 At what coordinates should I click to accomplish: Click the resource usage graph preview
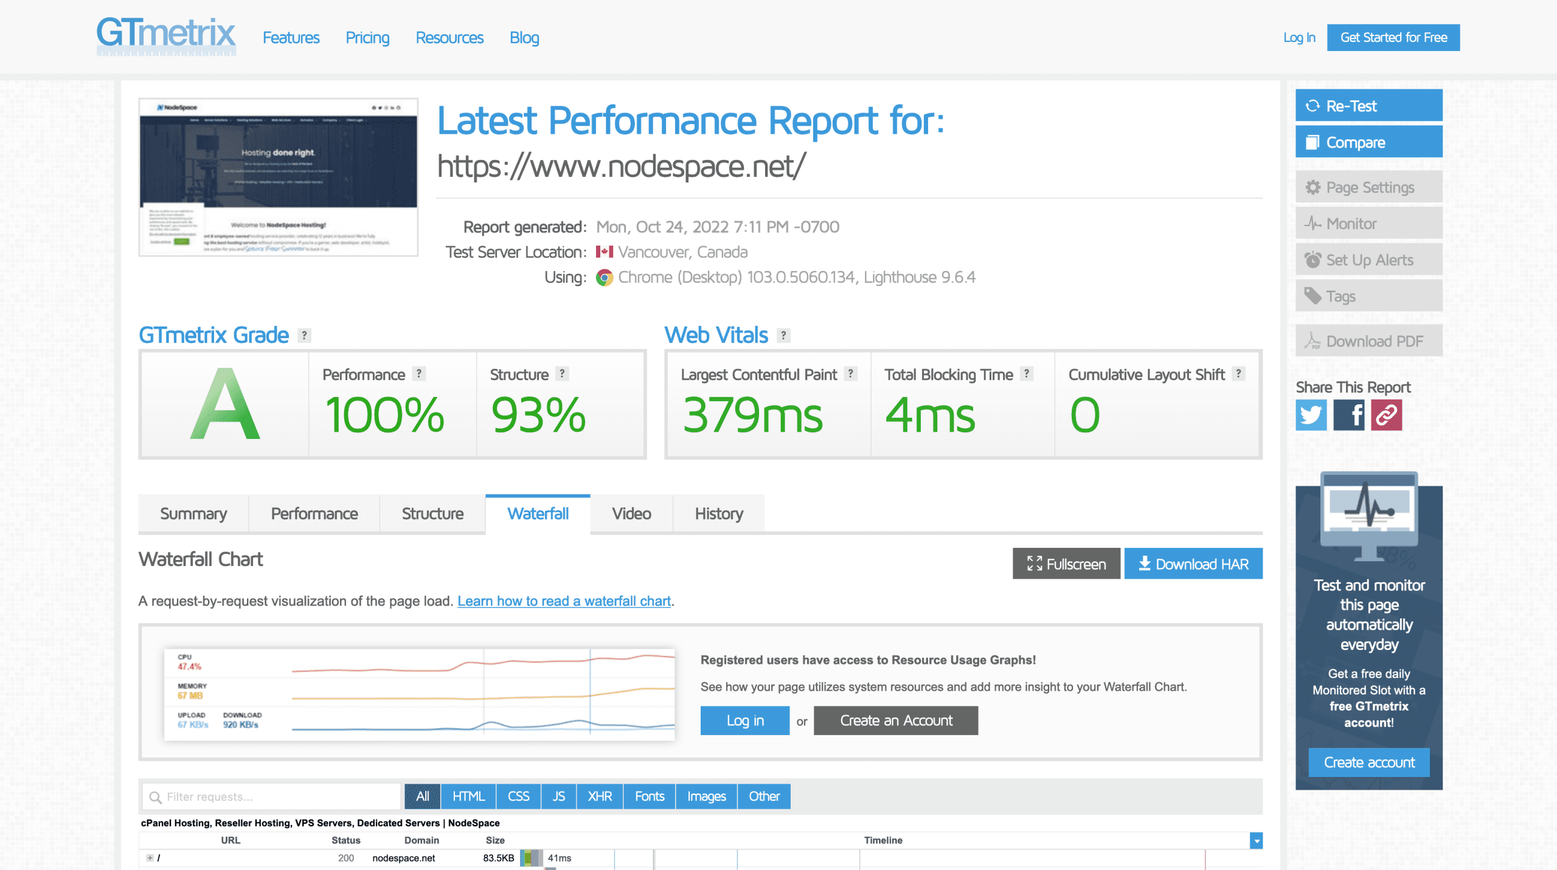point(420,694)
